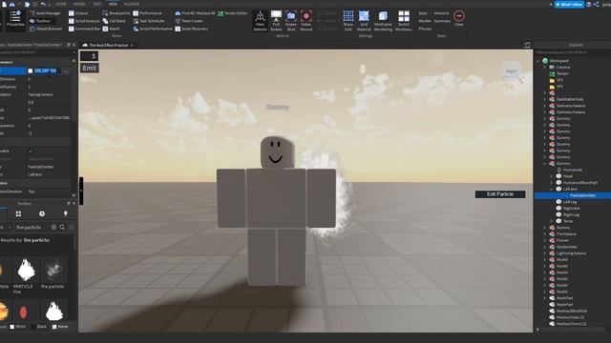
Task: Toggle the White background checkbox in Toolbox
Action: click(12, 327)
